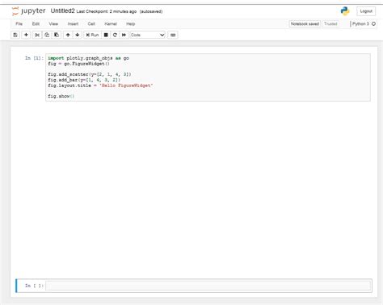Open the Edit menu
This screenshot has height=305, width=383.
(x=36, y=23)
